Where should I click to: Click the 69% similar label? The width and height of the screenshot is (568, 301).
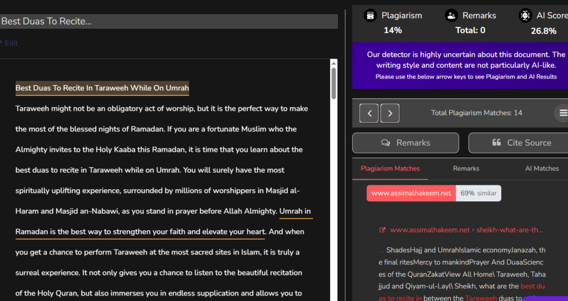tap(478, 193)
